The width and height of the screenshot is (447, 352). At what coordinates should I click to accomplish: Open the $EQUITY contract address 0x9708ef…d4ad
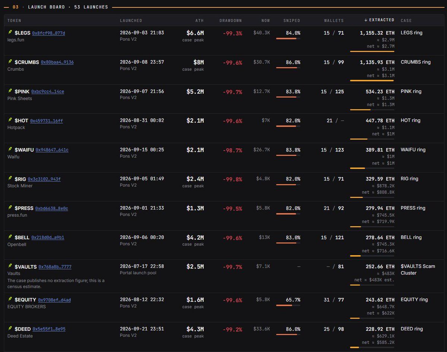(x=54, y=300)
